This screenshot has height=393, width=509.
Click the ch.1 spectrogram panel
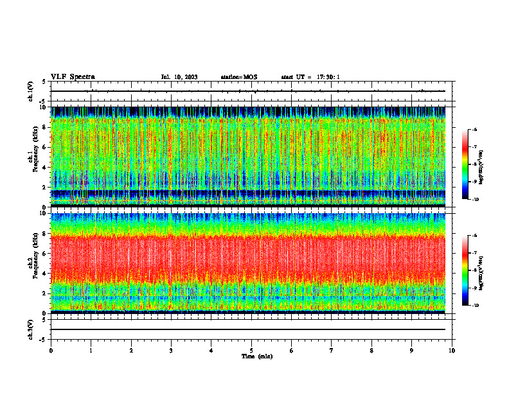click(248, 157)
